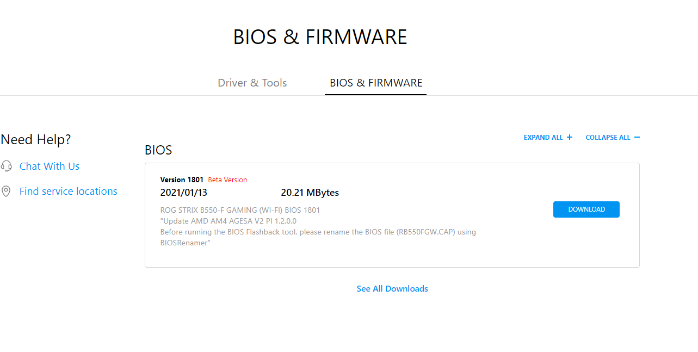The image size is (698, 352).
Task: Click the headset chat icon
Action: 7,166
